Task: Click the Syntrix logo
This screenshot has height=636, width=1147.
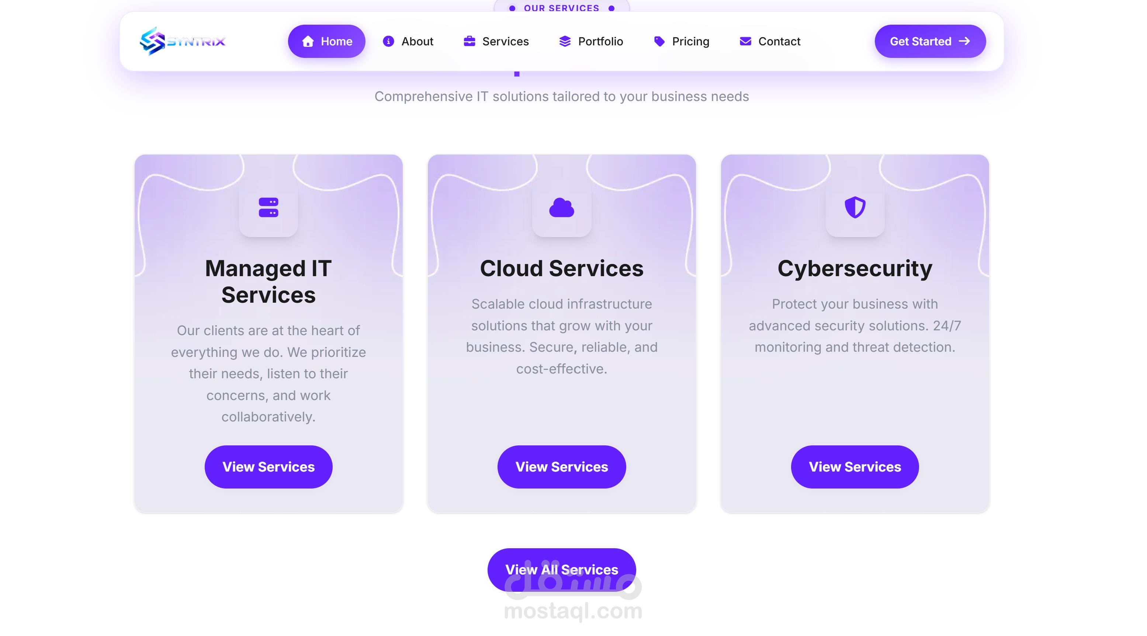Action: pos(183,41)
